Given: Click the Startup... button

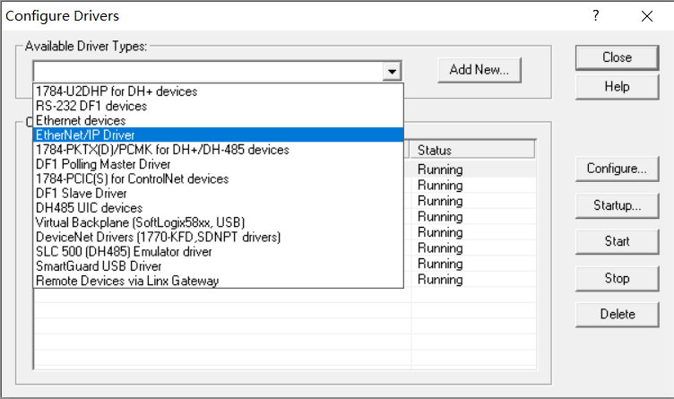Looking at the screenshot, I should (617, 205).
